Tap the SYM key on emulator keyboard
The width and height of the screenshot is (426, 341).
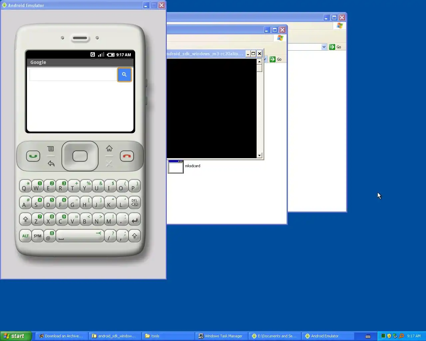[x=38, y=236]
